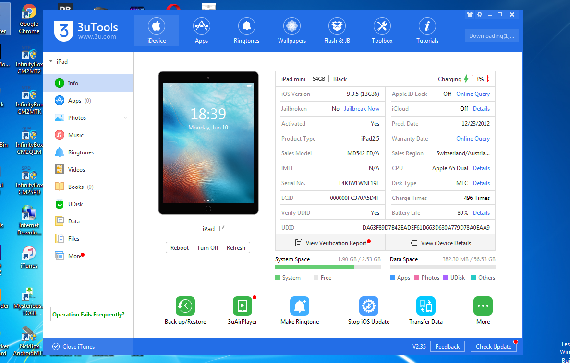Click the Feedback button
This screenshot has width=570, height=363.
[x=448, y=346]
